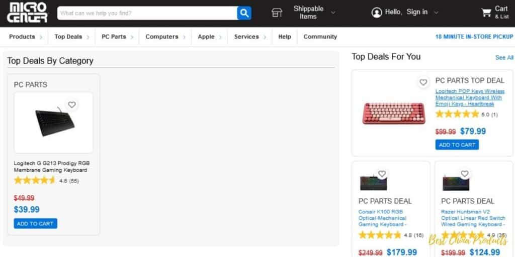
Task: Open the Community menu item
Action: click(x=320, y=37)
